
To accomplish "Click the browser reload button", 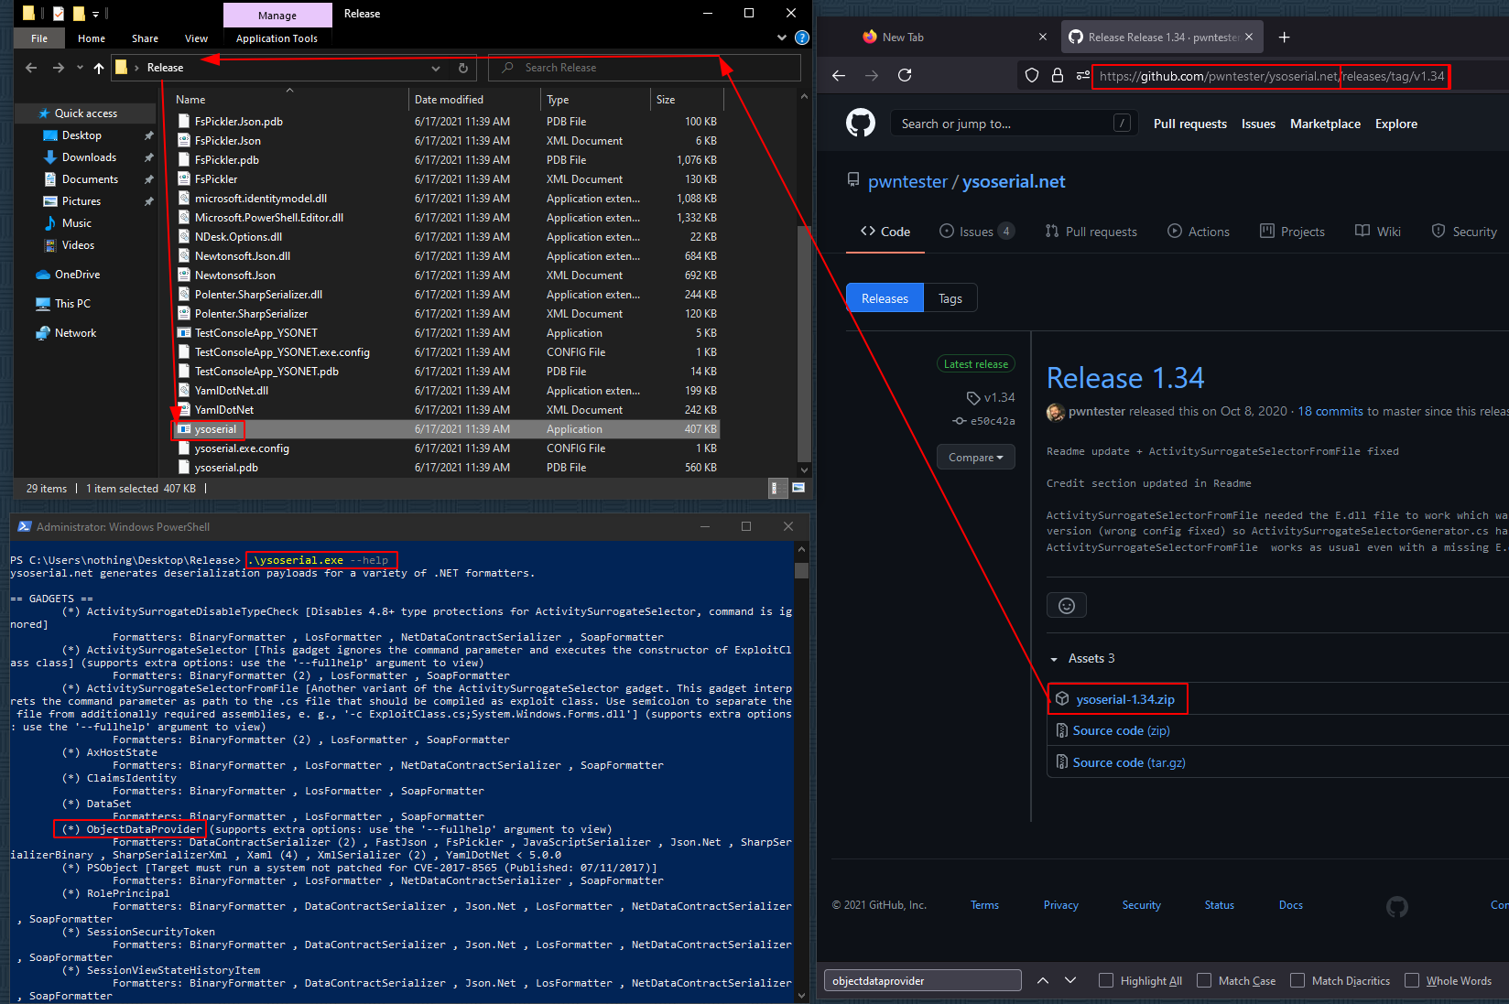I will tap(905, 75).
